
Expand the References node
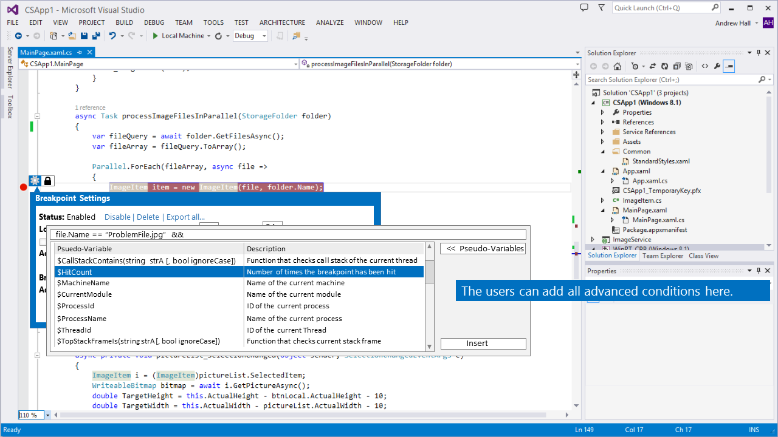pyautogui.click(x=602, y=122)
